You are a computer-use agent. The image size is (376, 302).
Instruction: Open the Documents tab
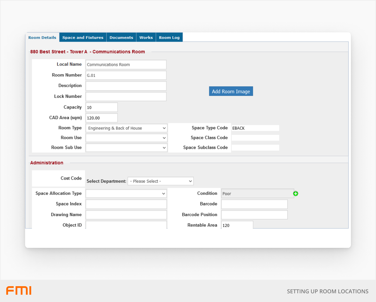pos(121,38)
